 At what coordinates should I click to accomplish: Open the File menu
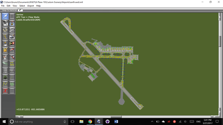pyautogui.click(x=3, y=6)
